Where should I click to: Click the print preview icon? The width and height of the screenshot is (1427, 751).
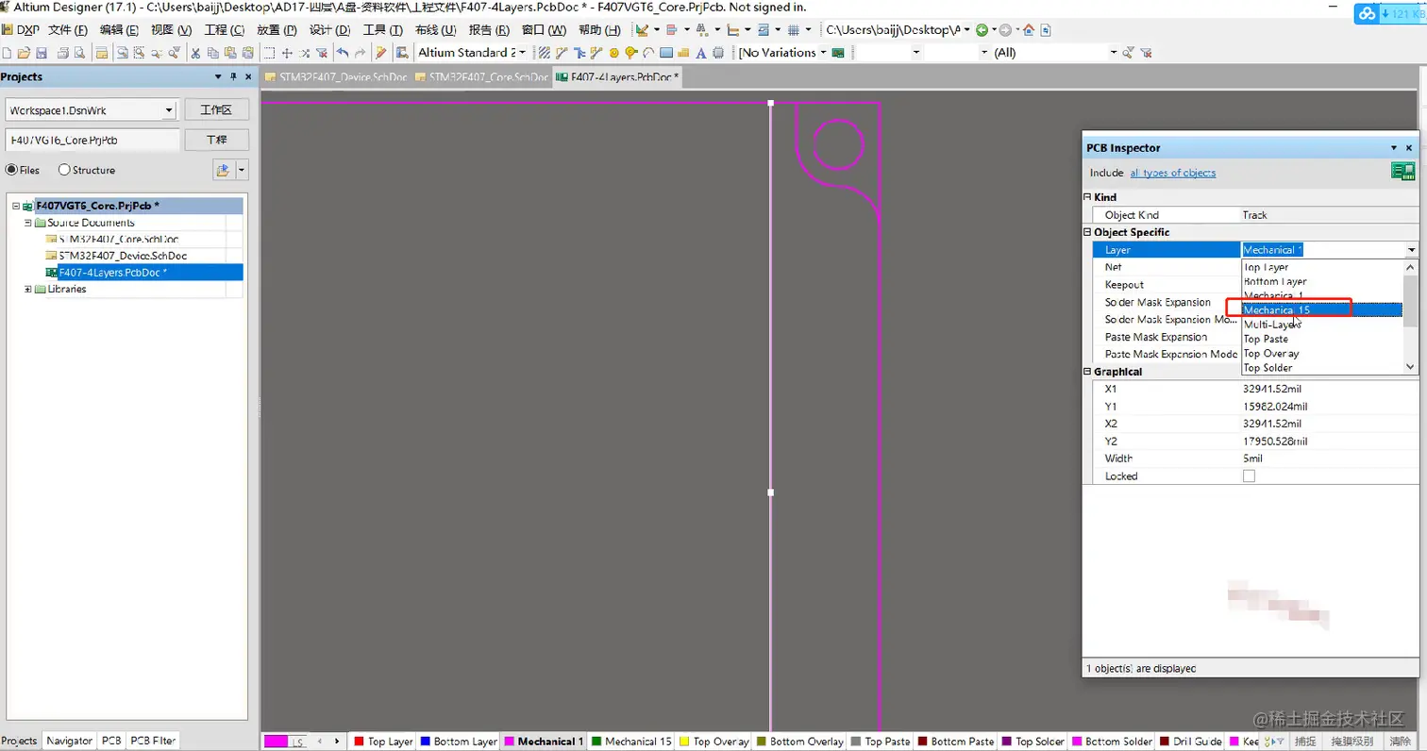[81, 53]
